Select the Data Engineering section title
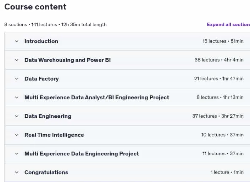The width and height of the screenshot is (250, 182). tap(48, 116)
